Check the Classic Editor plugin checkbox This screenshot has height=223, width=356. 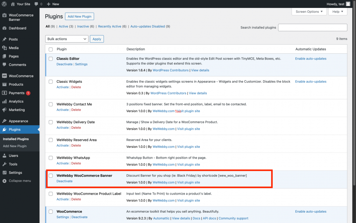(x=51, y=59)
